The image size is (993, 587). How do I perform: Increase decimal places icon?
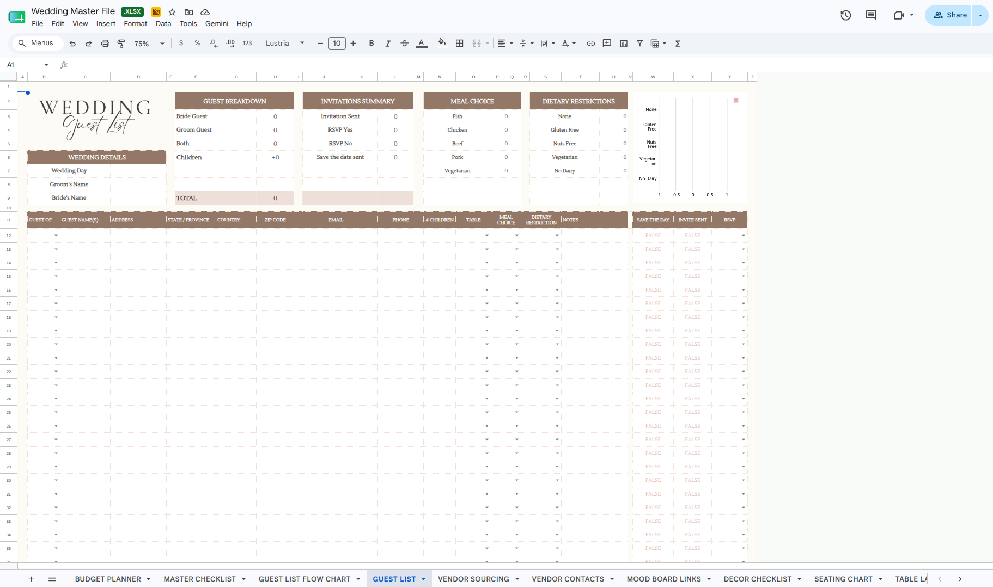(230, 43)
